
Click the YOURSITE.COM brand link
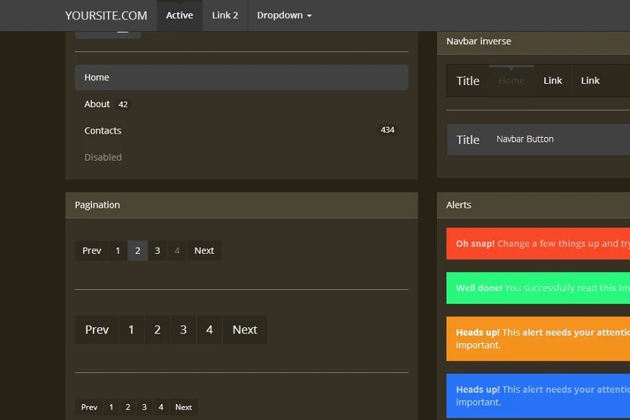click(x=106, y=15)
